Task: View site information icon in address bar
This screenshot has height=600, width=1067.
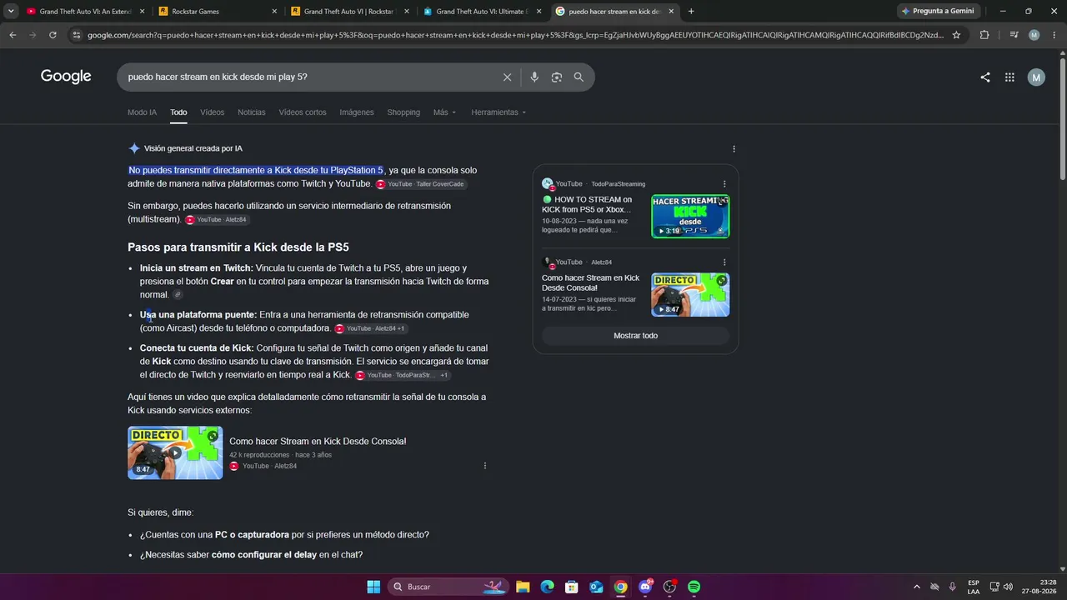Action: click(x=77, y=35)
